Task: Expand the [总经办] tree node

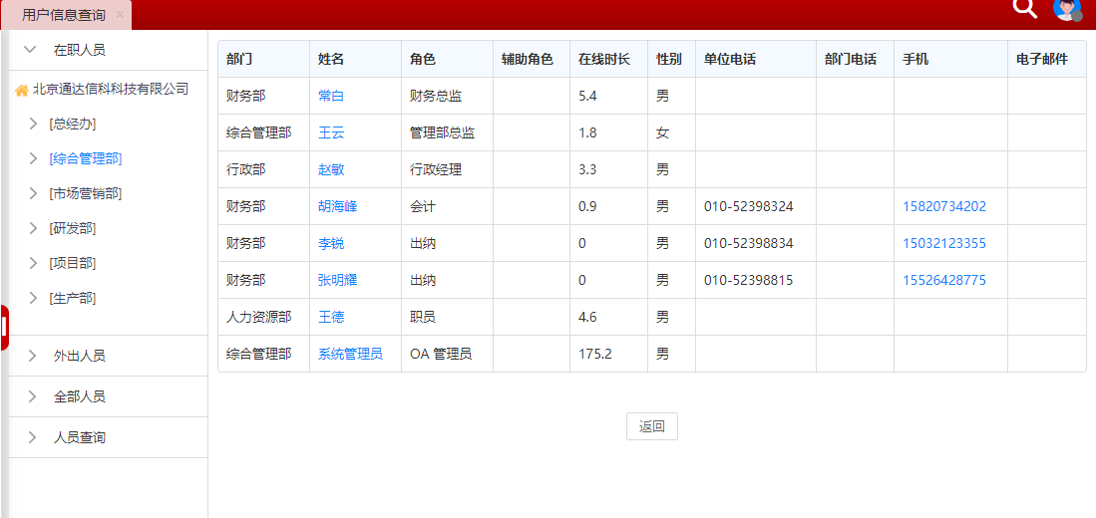Action: [x=33, y=124]
